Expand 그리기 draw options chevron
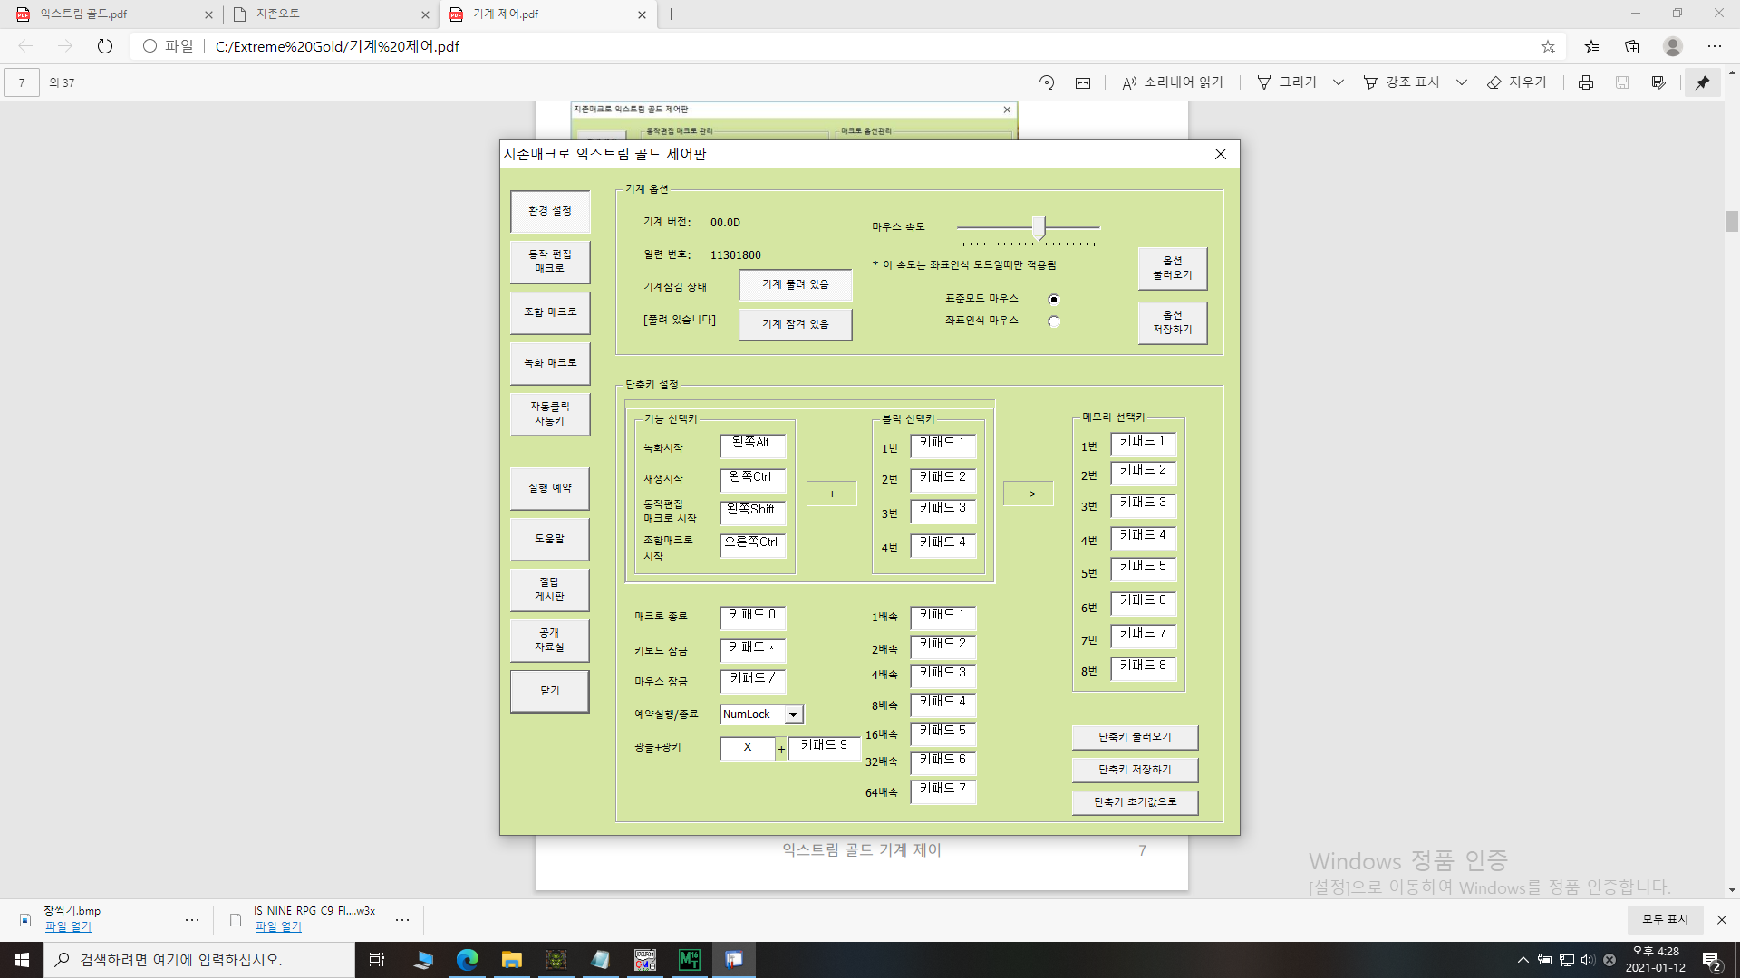 click(1339, 82)
